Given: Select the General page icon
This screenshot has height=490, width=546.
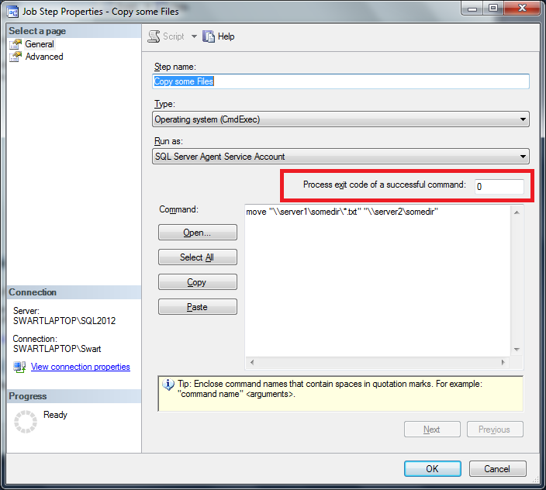Looking at the screenshot, I should click(16, 44).
